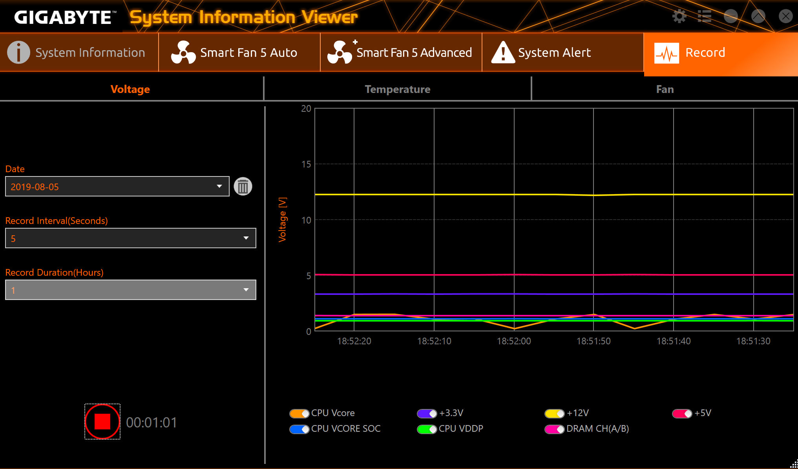Open settings gear in title bar
This screenshot has height=469, width=798.
[x=679, y=16]
